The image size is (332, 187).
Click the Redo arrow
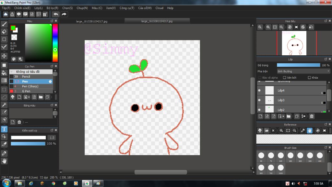[64, 14]
